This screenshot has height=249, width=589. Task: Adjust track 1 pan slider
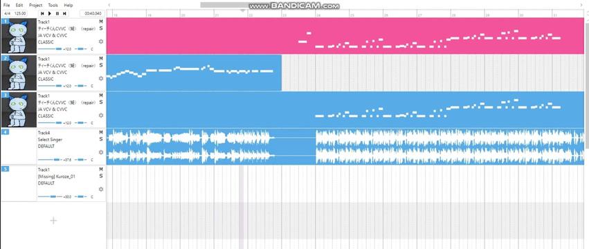tap(81, 49)
